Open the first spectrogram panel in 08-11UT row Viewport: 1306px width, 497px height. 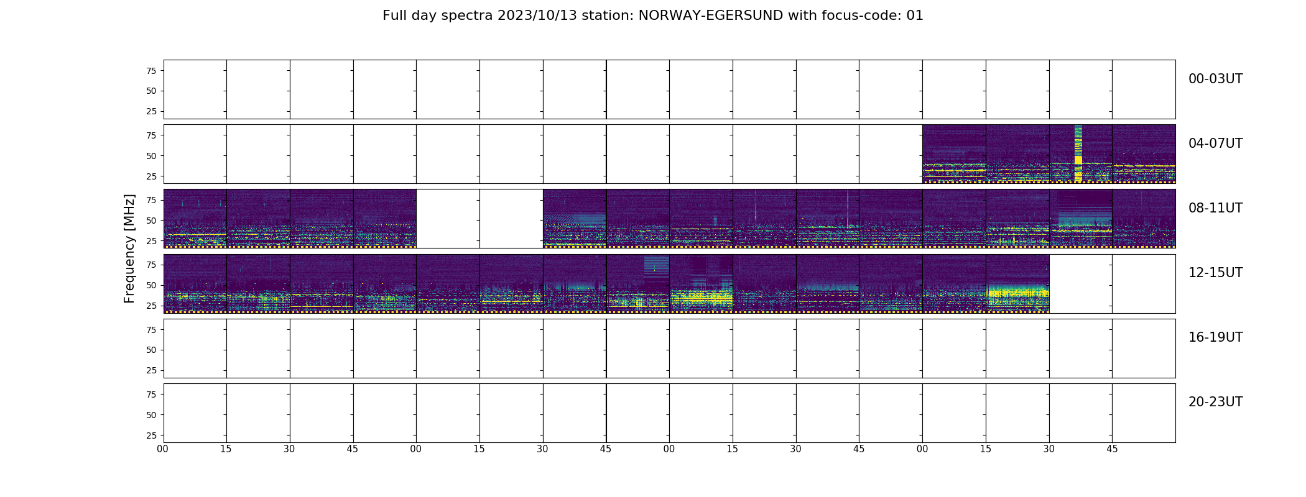[x=195, y=219]
